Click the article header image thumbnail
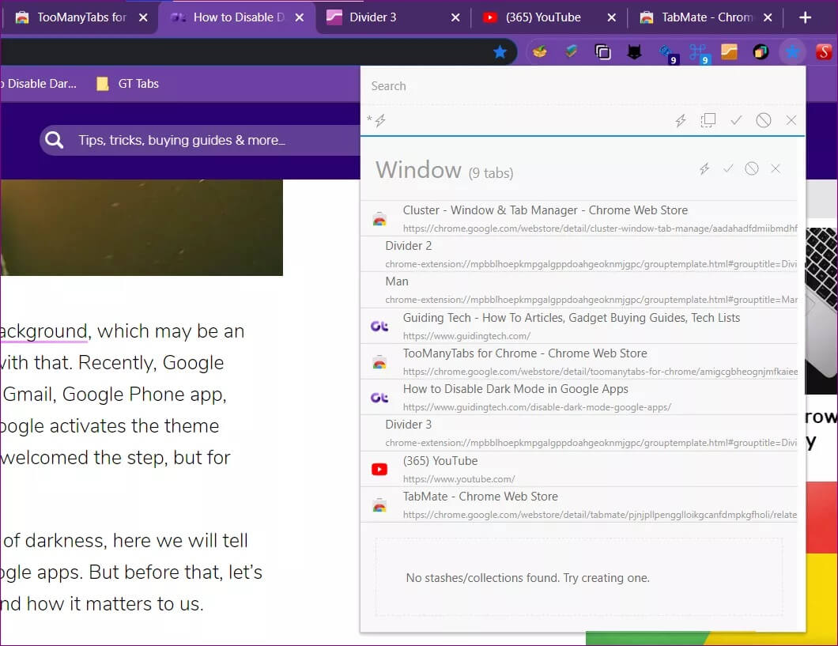 (x=141, y=228)
